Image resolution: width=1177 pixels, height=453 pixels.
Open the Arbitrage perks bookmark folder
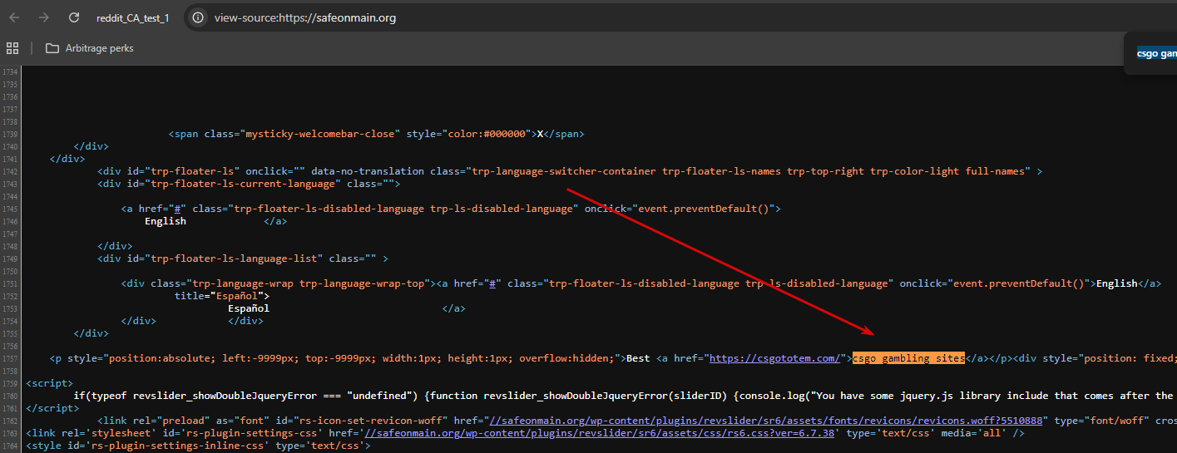tap(90, 48)
